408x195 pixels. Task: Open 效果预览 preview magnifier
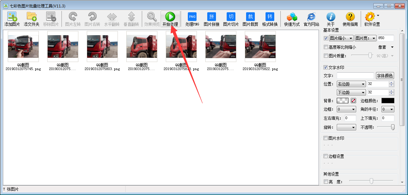click(152, 19)
